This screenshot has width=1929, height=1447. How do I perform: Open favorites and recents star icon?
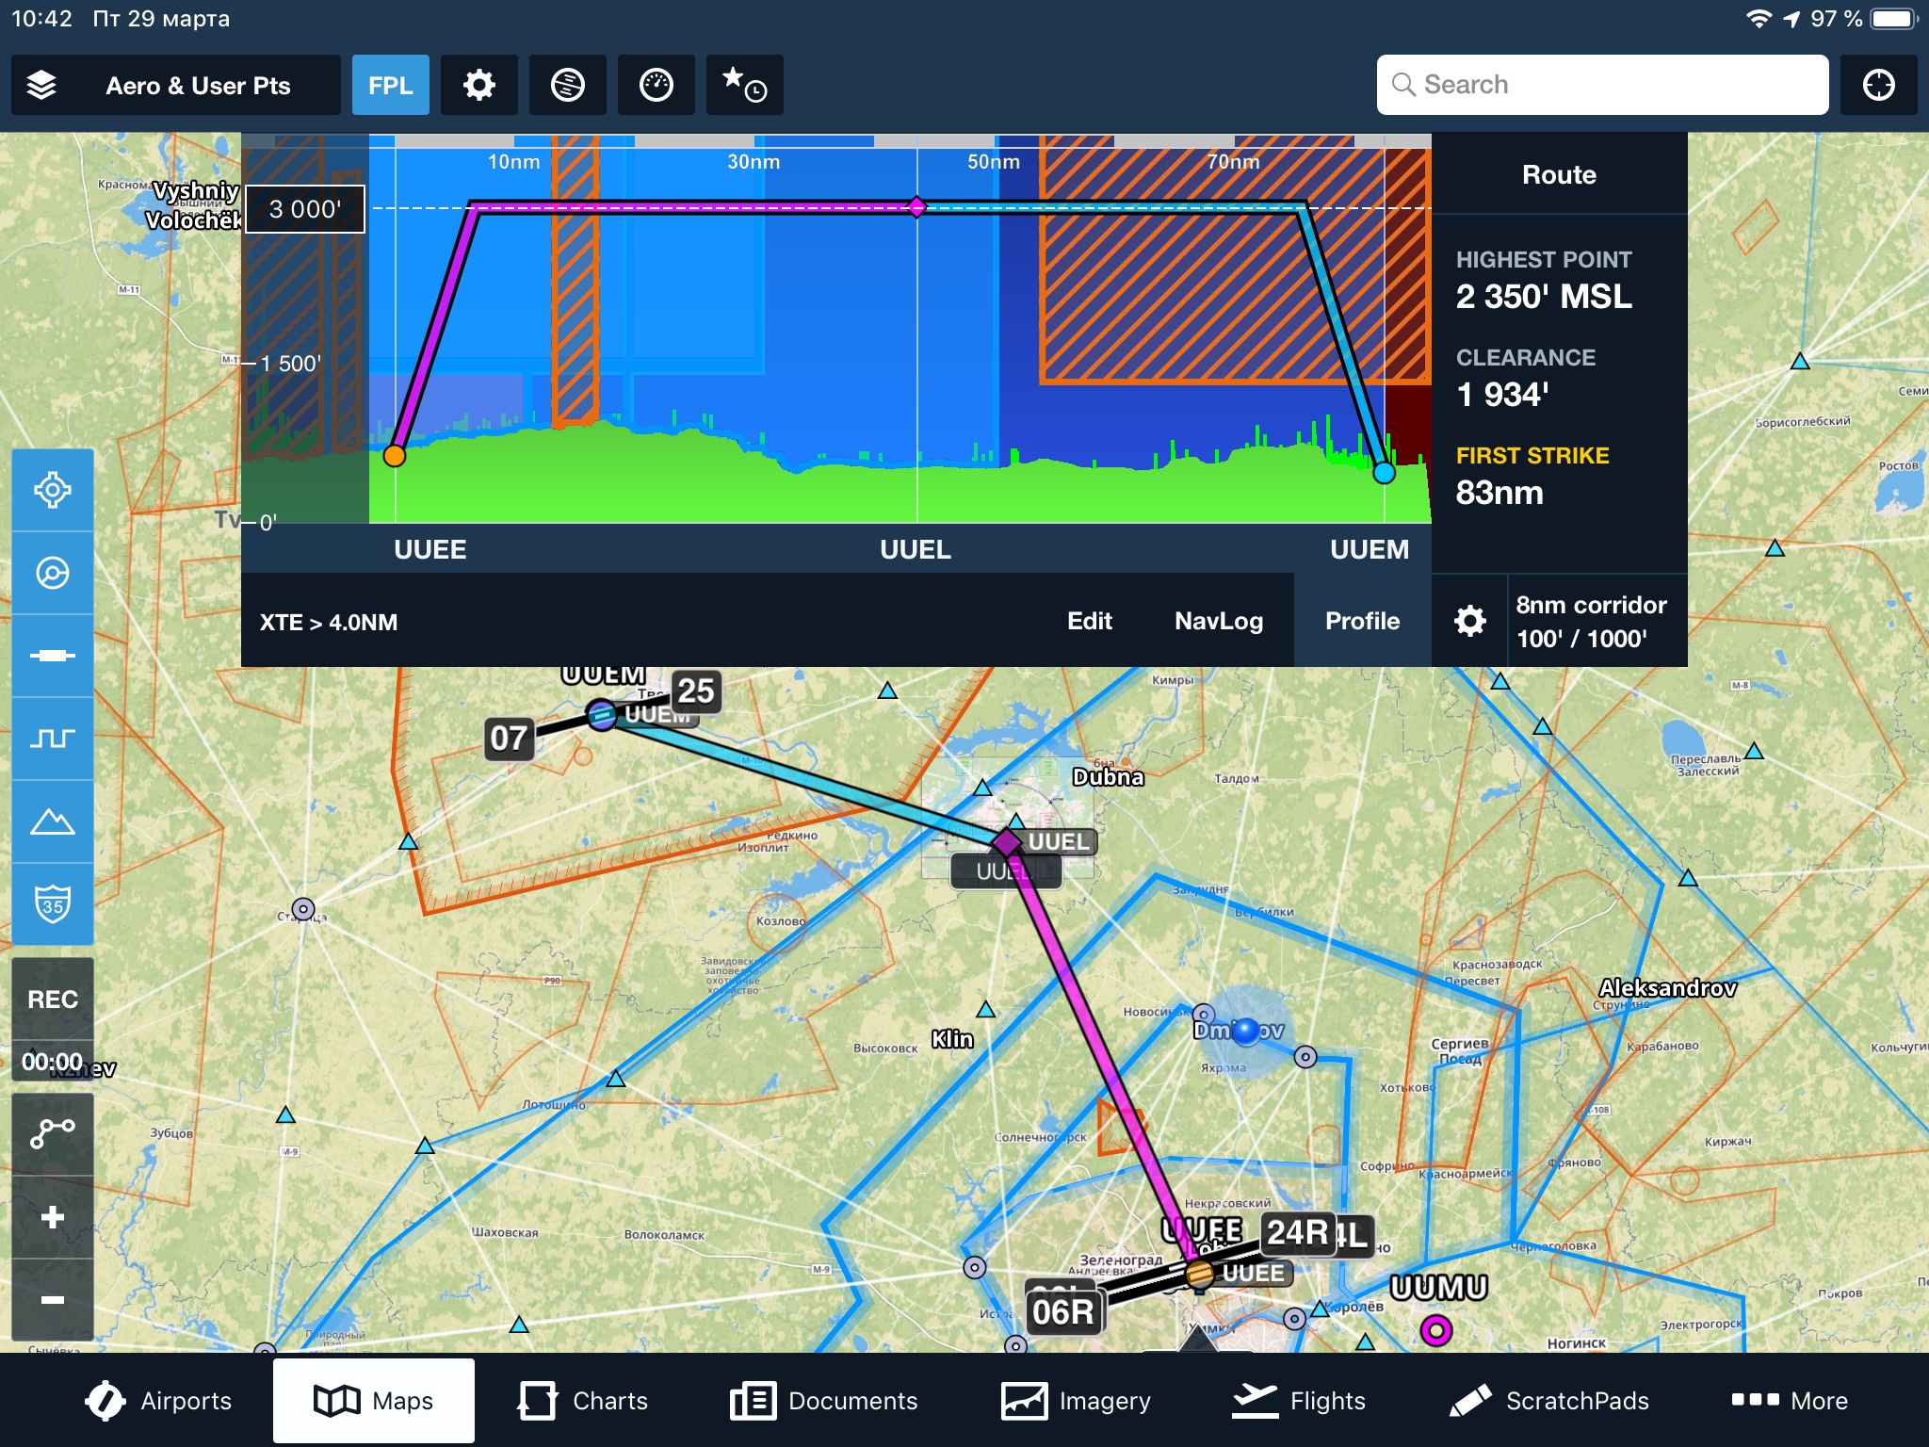coord(744,85)
